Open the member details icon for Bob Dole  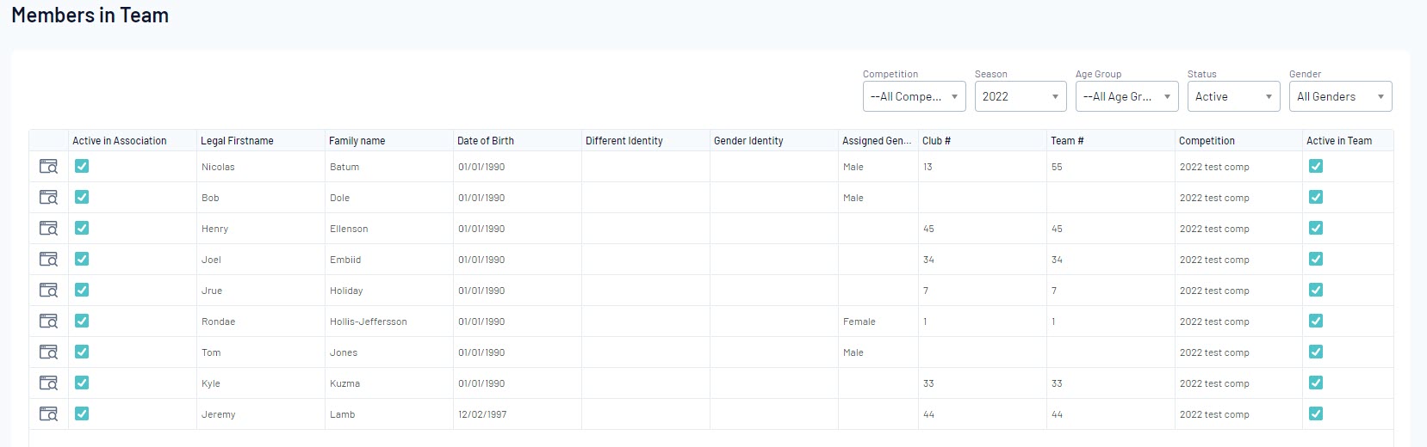coord(48,198)
